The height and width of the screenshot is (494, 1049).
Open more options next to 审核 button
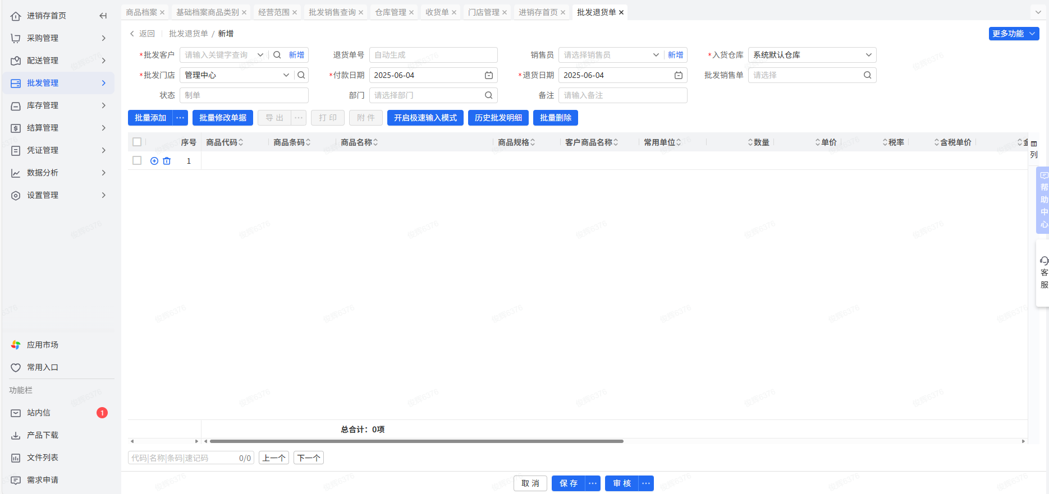point(646,483)
